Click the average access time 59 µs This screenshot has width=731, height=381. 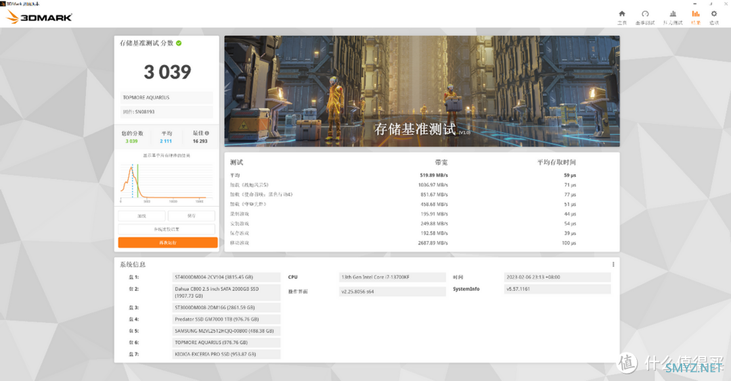coord(570,176)
